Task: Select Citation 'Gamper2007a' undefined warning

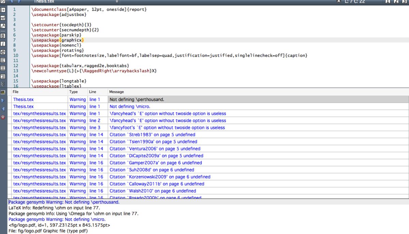Action: (258, 163)
